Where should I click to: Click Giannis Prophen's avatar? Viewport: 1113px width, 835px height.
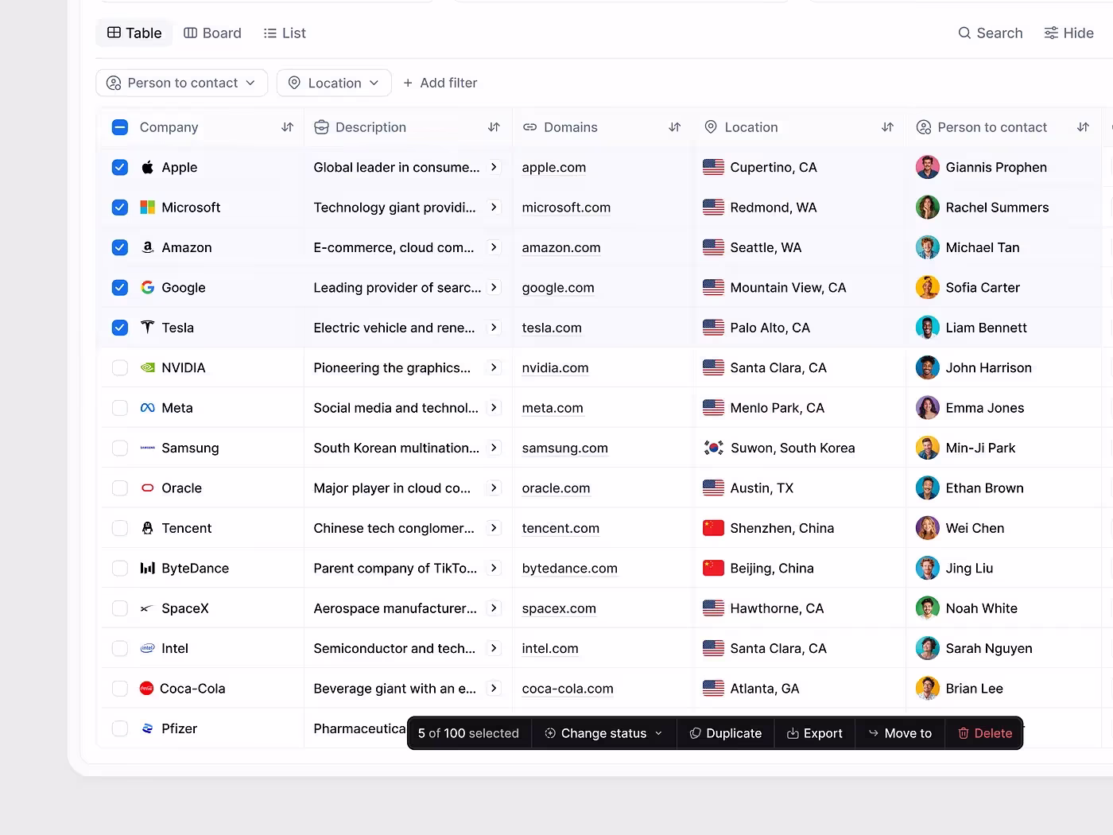coord(927,167)
